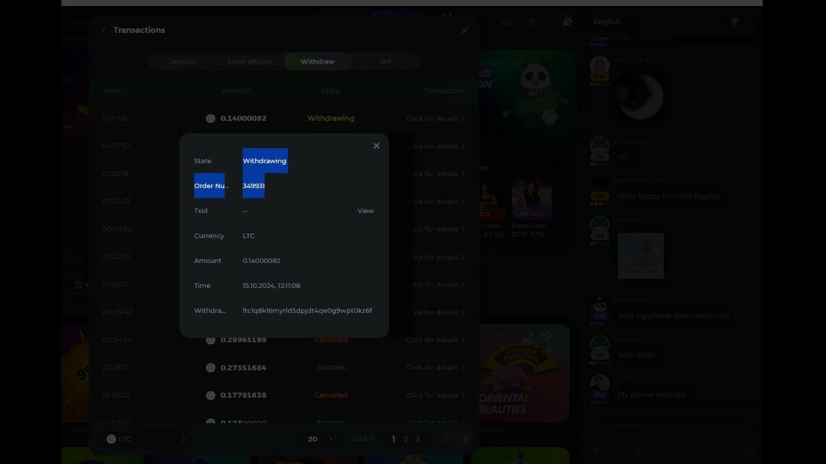Close the Transactions panel
The image size is (826, 464).
465,30
